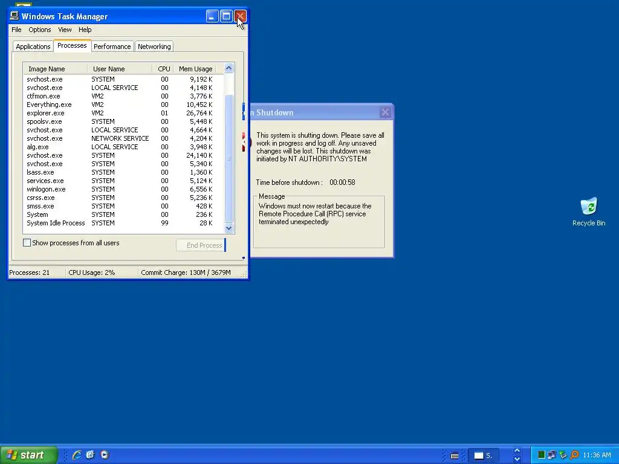
Task: Select the winlogon.exe process row
Action: pyautogui.click(x=123, y=189)
